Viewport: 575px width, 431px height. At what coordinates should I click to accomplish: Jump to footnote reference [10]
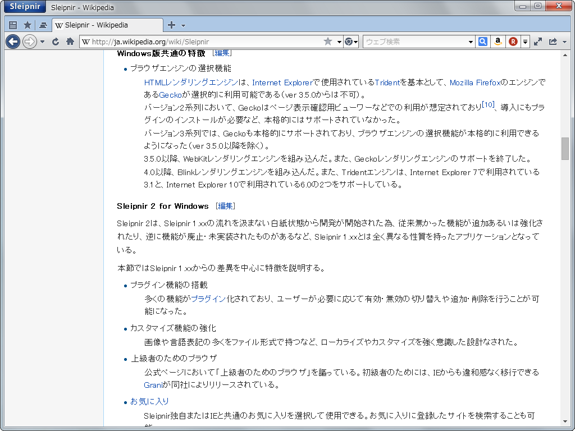(x=488, y=105)
